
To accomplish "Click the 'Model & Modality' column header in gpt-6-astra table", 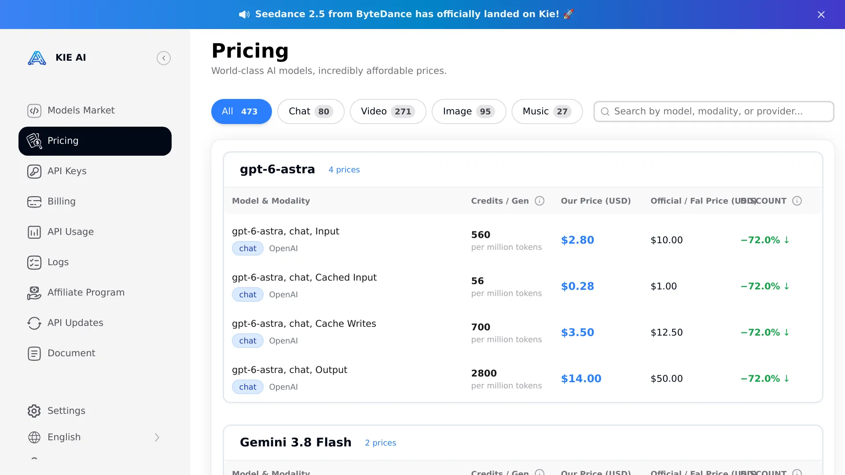I will coord(271,201).
